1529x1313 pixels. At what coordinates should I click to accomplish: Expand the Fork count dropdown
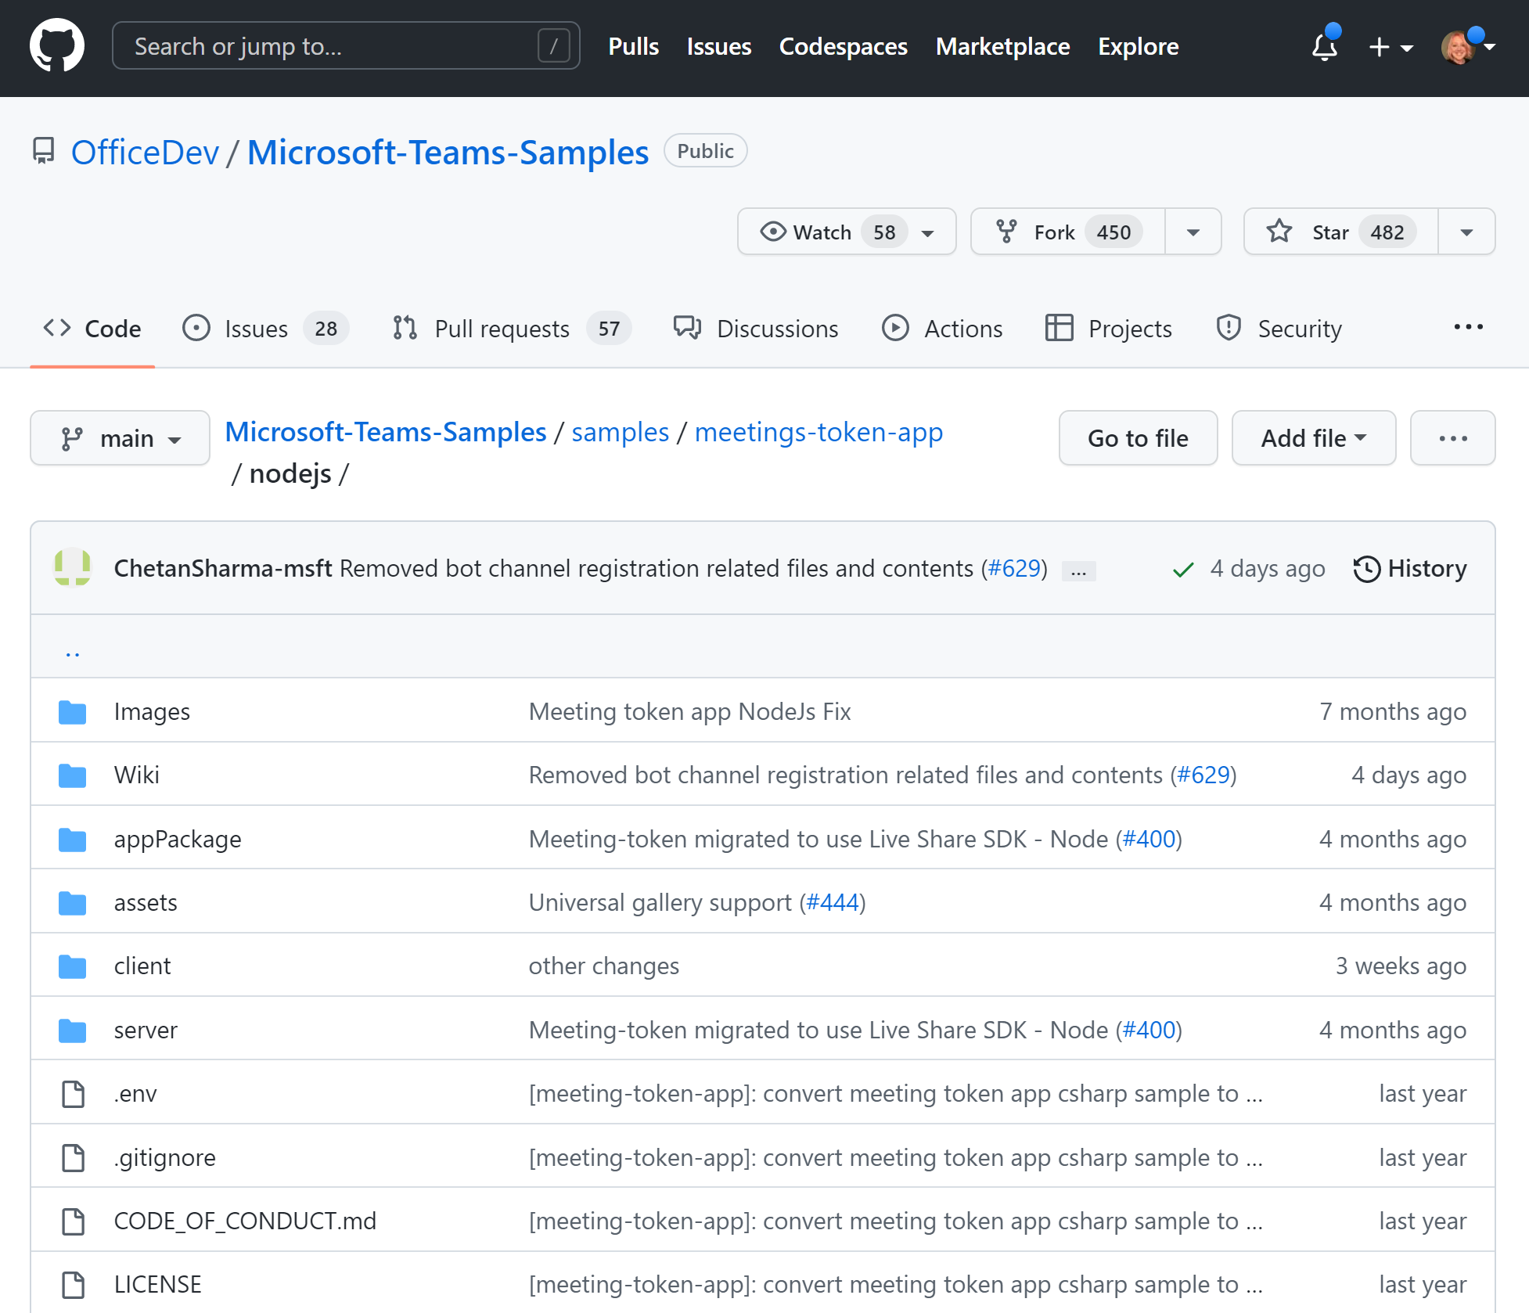[x=1193, y=232]
